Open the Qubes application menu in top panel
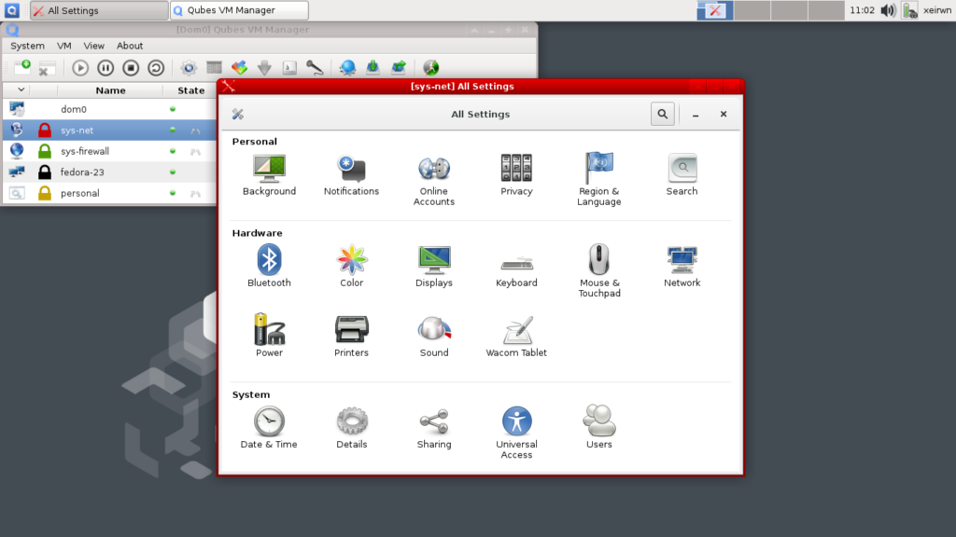The height and width of the screenshot is (537, 956). coord(11,10)
